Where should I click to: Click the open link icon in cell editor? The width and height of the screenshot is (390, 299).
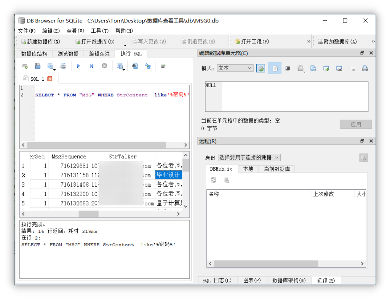pyautogui.click(x=339, y=69)
